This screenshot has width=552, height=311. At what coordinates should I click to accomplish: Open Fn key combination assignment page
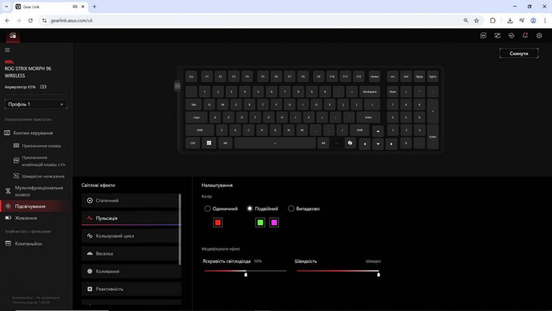pos(44,161)
